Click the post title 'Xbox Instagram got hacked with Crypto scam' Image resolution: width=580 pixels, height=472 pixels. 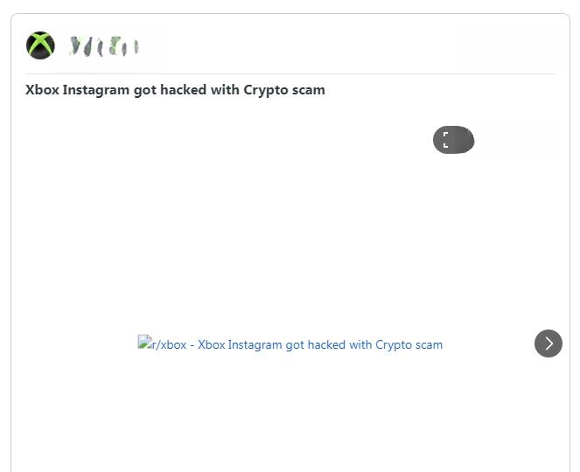[x=175, y=90]
